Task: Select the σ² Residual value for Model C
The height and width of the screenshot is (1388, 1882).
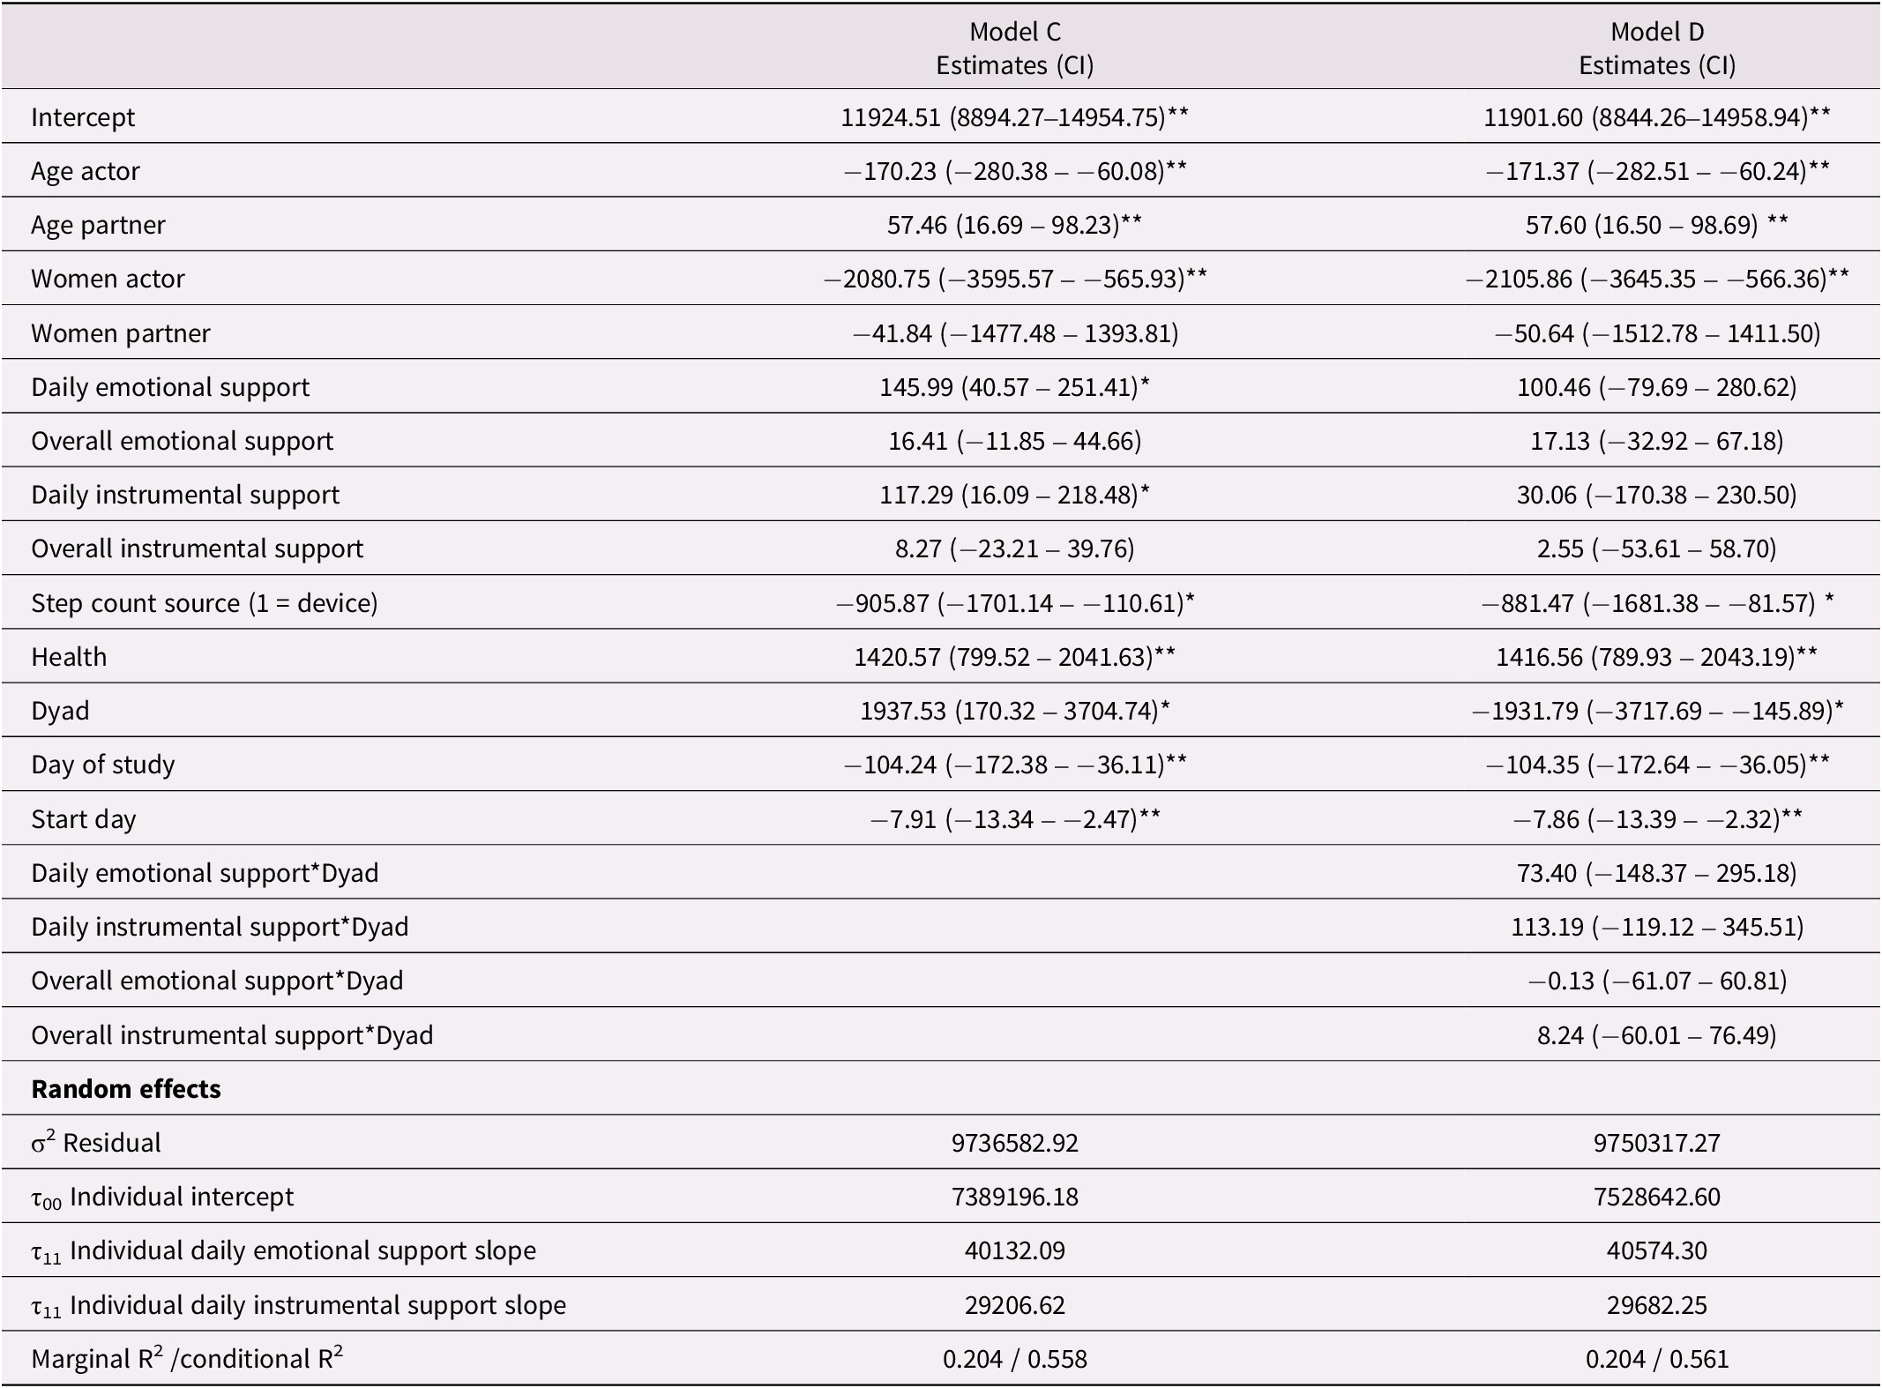Action: [1014, 1143]
